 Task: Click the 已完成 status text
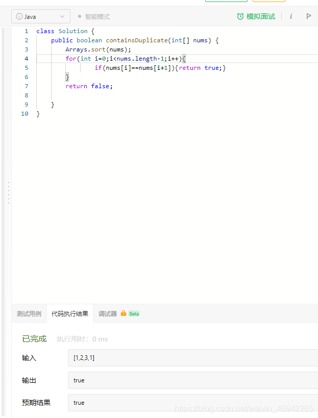pos(34,339)
